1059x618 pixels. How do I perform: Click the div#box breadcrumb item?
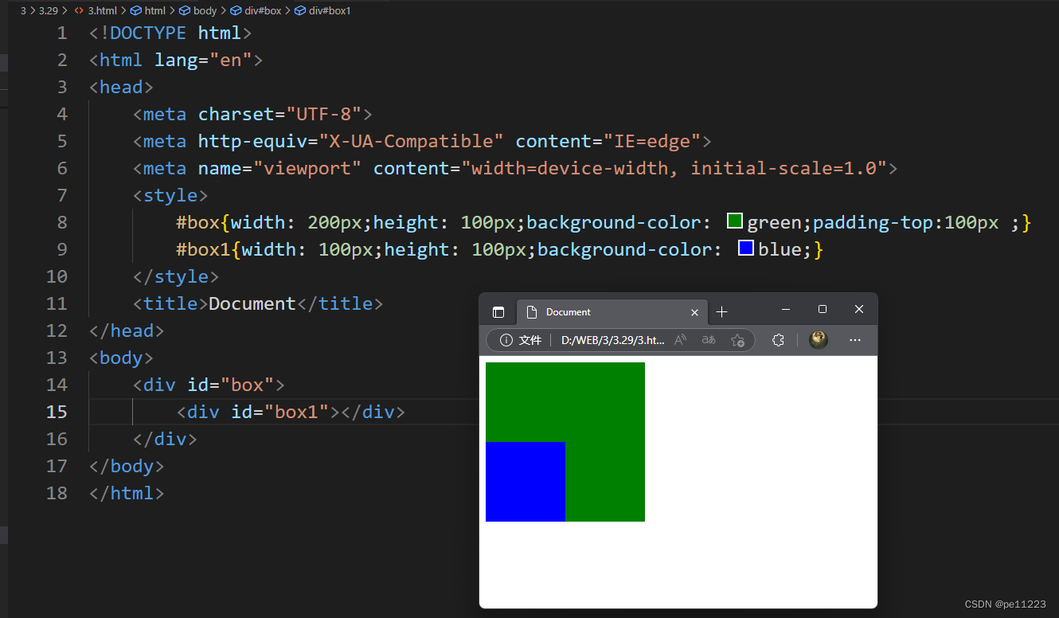256,11
